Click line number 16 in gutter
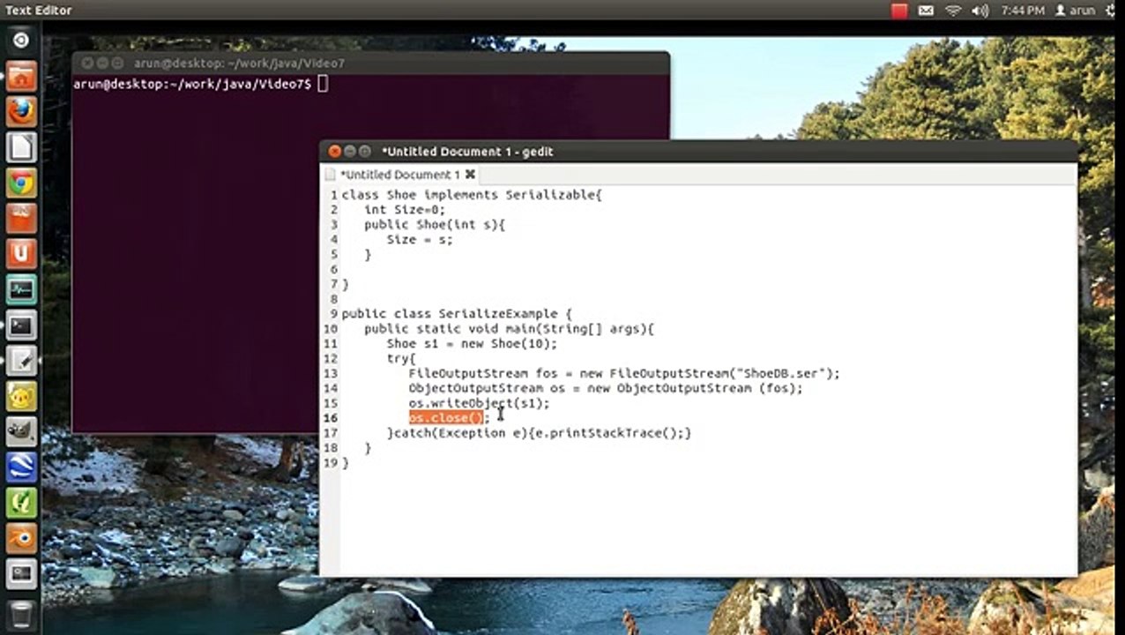 [x=331, y=418]
